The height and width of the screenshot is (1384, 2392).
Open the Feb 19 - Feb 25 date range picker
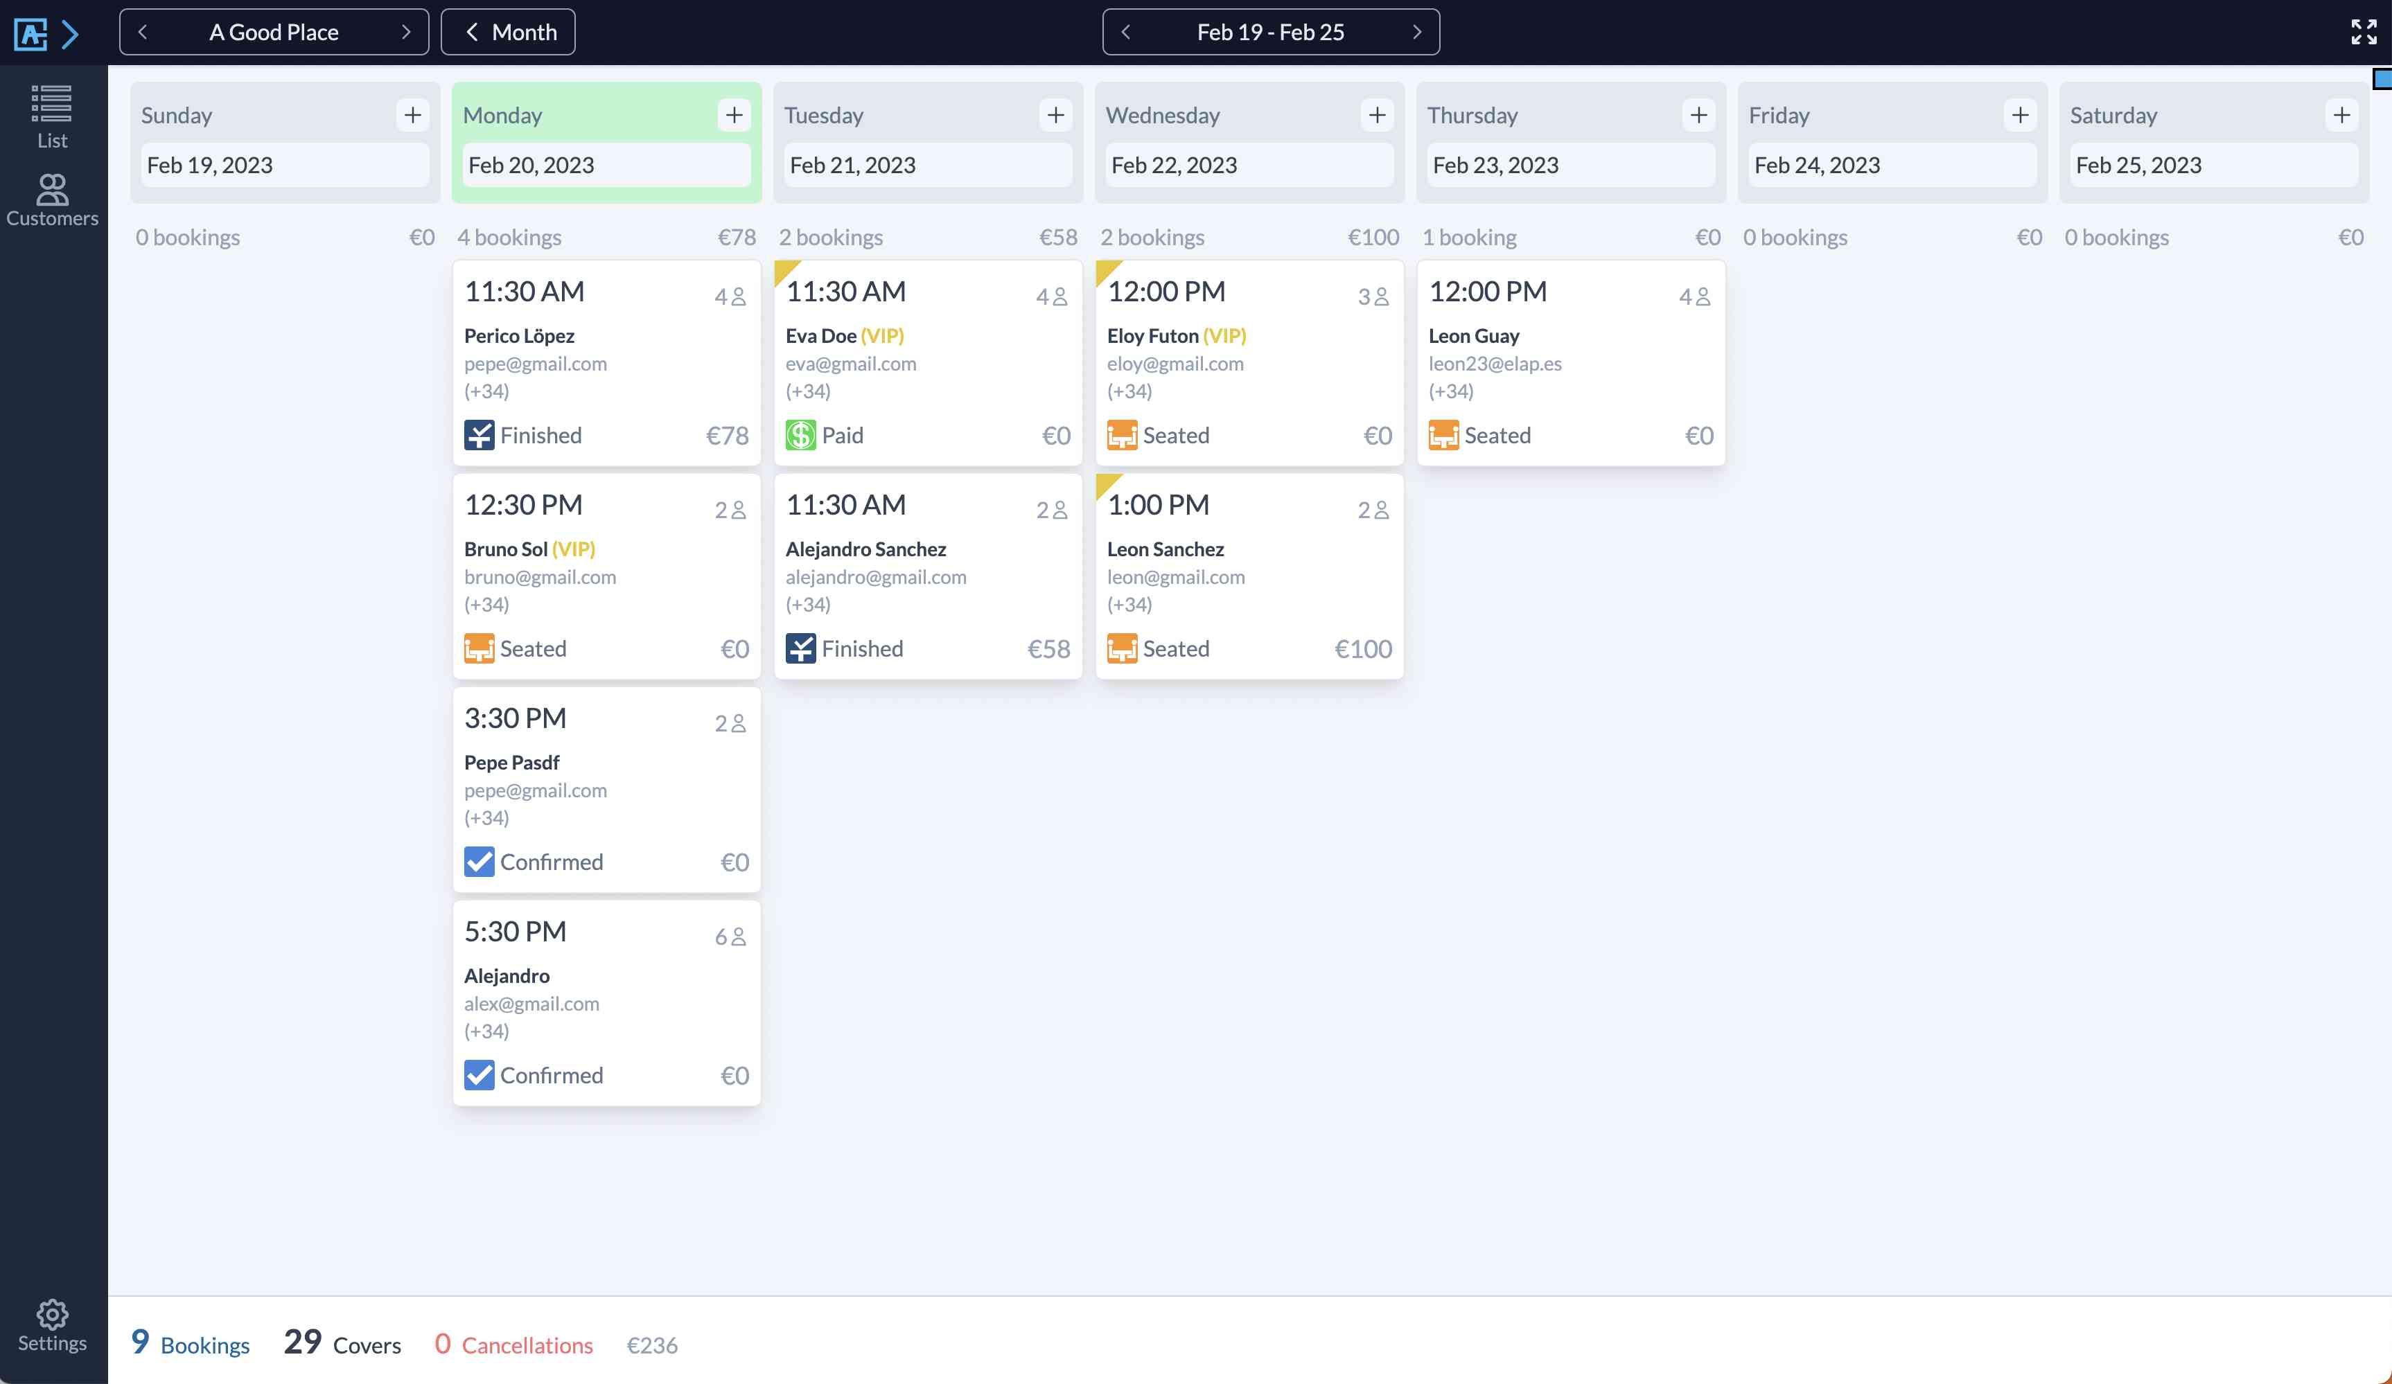(x=1270, y=33)
